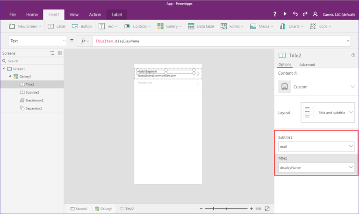This screenshot has width=359, height=214.
Task: Select the Hubert Sui gallery row
Action: [168, 85]
